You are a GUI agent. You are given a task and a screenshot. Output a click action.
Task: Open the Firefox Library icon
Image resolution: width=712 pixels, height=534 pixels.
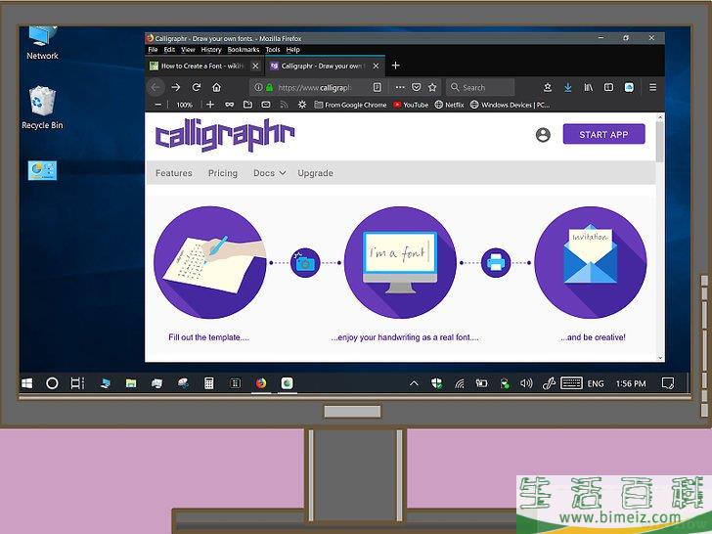click(589, 87)
